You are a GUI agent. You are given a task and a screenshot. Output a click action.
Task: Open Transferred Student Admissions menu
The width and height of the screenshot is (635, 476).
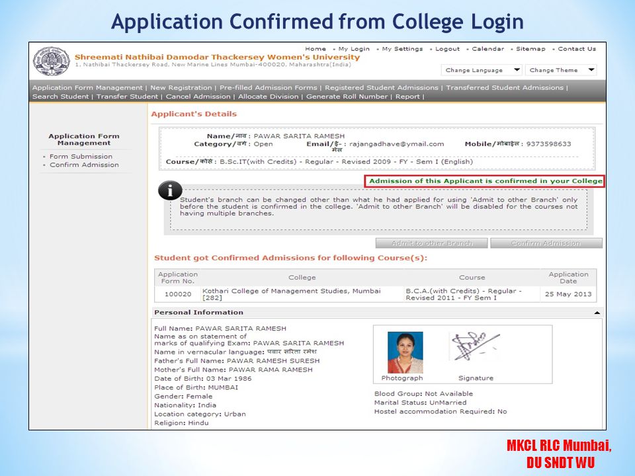click(x=505, y=87)
